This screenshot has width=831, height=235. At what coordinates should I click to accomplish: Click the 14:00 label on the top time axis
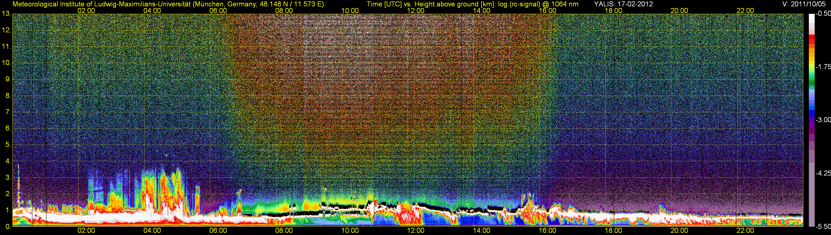[482, 11]
